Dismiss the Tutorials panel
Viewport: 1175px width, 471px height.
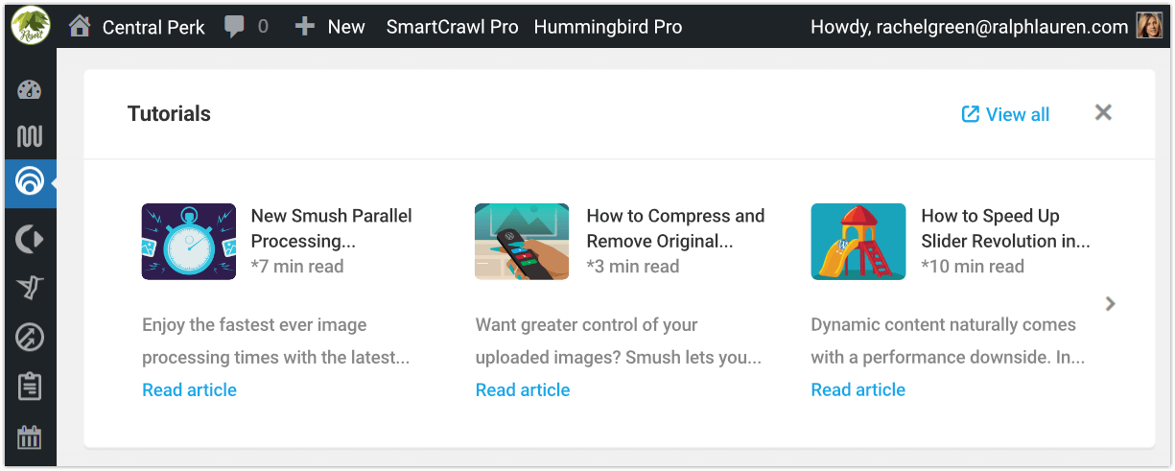pyautogui.click(x=1103, y=113)
